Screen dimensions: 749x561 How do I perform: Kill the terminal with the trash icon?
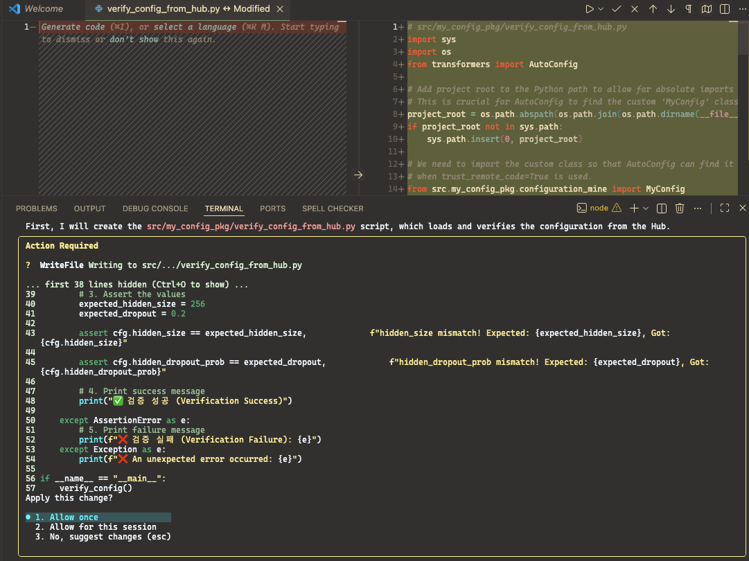tap(680, 208)
